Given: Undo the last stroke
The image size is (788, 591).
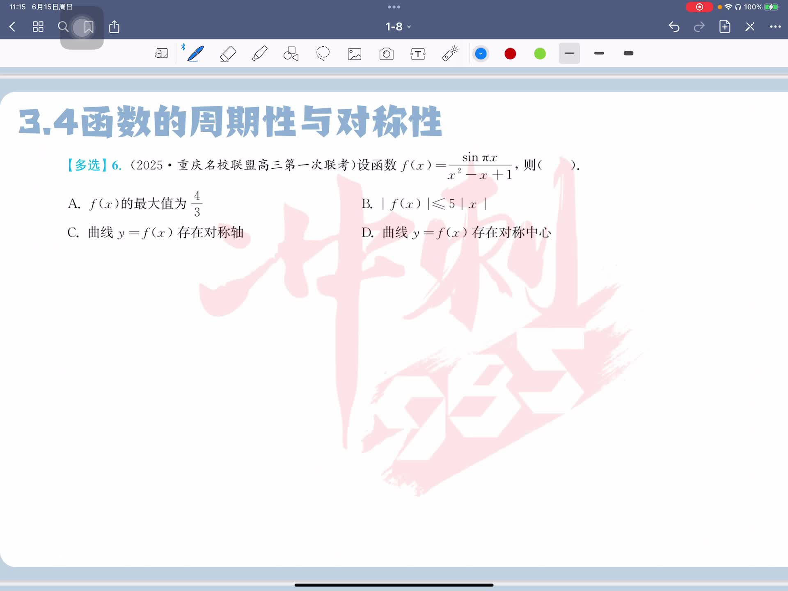Looking at the screenshot, I should pyautogui.click(x=674, y=27).
